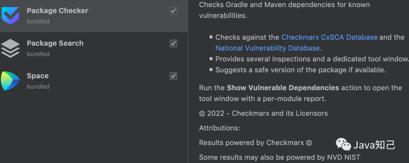Click the Results powered by Checkmarx line
The width and height of the screenshot is (409, 163).
coord(256,143)
